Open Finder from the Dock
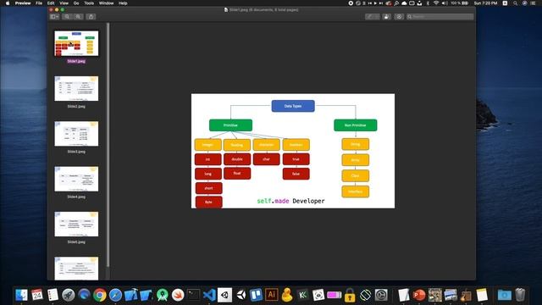This screenshot has height=305, width=542. (21, 295)
